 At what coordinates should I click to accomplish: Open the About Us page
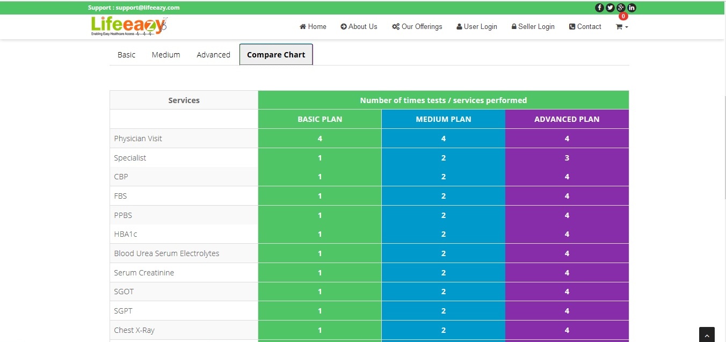click(x=359, y=27)
